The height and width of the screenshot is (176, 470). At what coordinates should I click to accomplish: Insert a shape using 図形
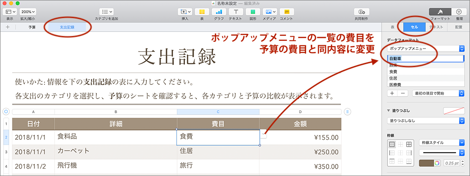pyautogui.click(x=253, y=11)
